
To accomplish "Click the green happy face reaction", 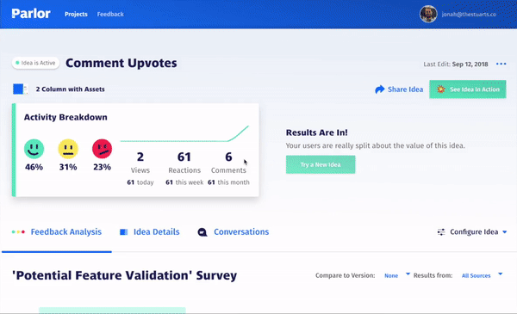I will [34, 149].
